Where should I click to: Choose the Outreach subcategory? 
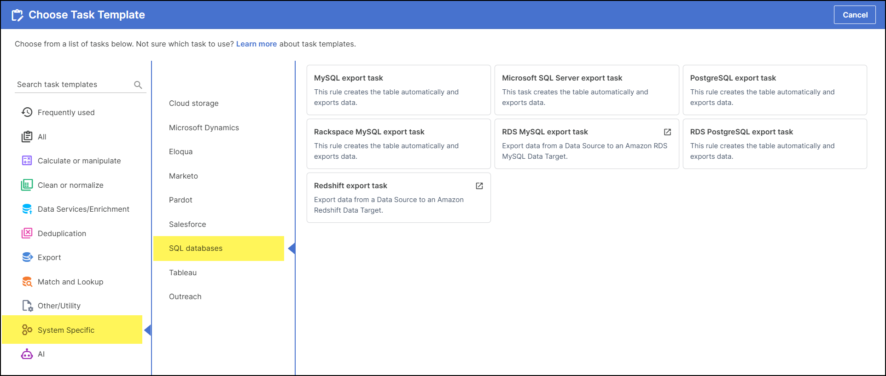(x=185, y=296)
